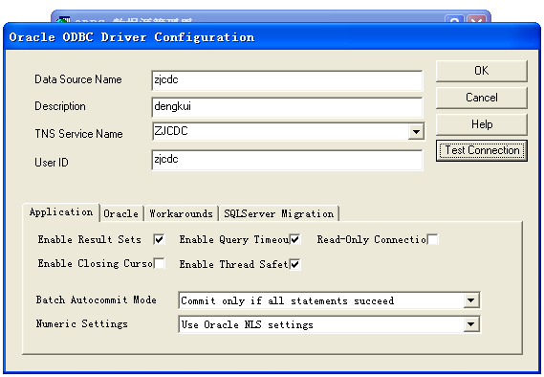Toggle Enable Query Timeout checkbox
The height and width of the screenshot is (377, 544).
point(294,239)
